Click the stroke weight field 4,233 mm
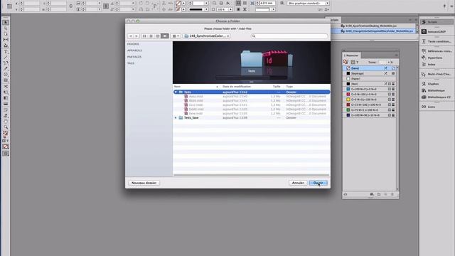The height and width of the screenshot is (256, 455). tap(267, 3)
